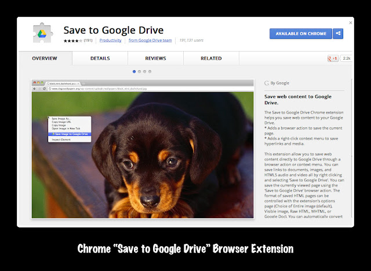Click the Google +1 button
Image resolution: width=371 pixels, height=271 pixels.
tap(333, 58)
